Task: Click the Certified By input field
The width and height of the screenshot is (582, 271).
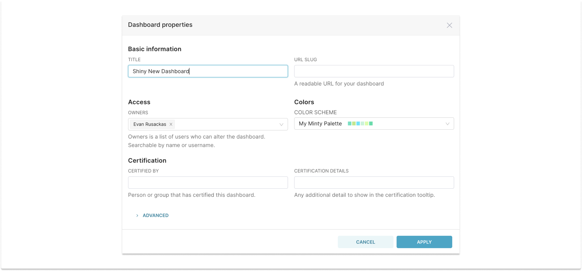Action: 208,182
